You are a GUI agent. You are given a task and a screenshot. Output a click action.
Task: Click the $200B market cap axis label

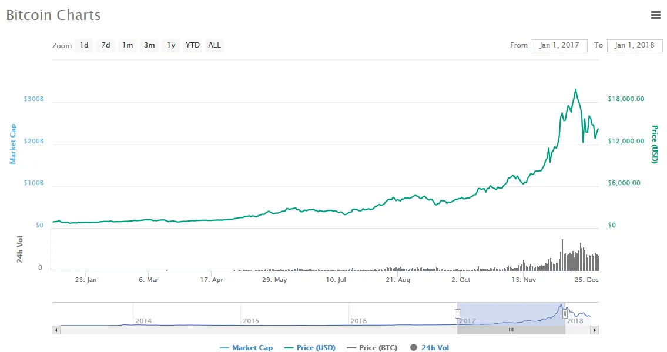pos(33,141)
